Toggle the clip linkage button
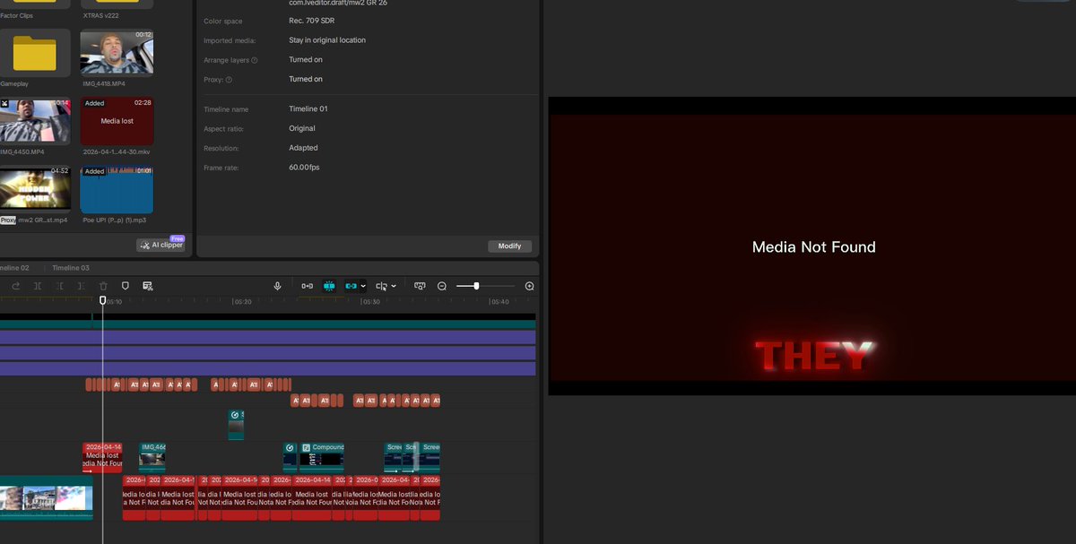Image resolution: width=1076 pixels, height=544 pixels. click(x=351, y=286)
